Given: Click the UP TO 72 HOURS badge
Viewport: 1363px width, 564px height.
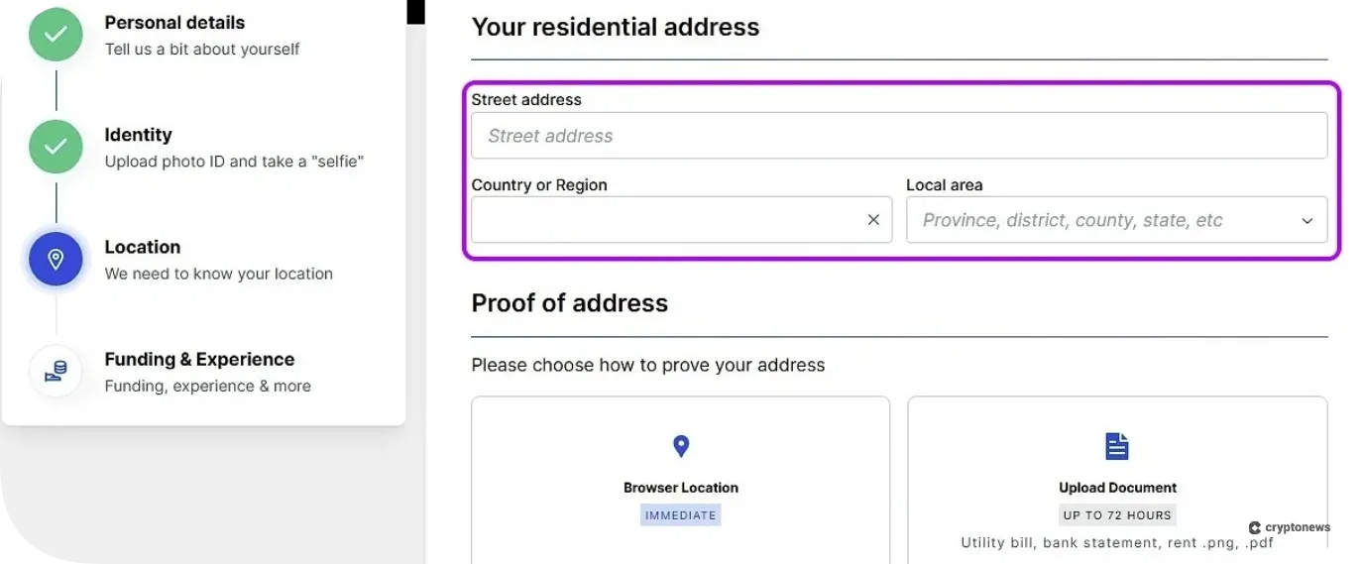Looking at the screenshot, I should tap(1117, 515).
